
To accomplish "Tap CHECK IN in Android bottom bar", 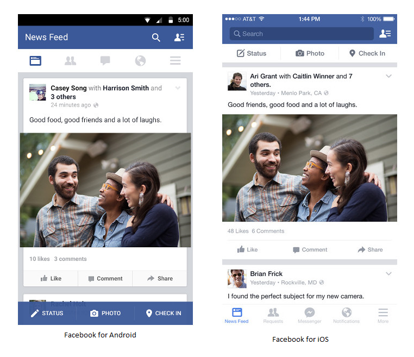I will pos(164,313).
